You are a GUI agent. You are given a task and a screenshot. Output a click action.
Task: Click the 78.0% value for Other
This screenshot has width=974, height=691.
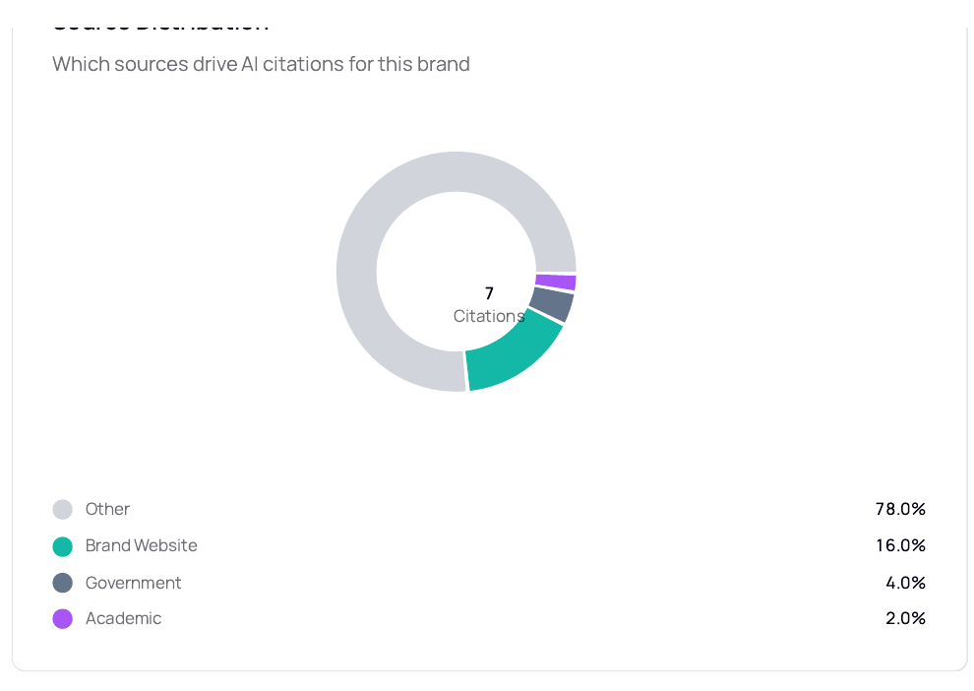900,509
